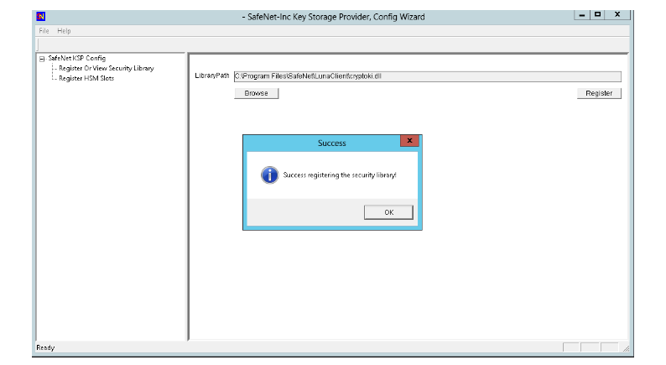
Task: Open the Help menu
Action: (64, 30)
